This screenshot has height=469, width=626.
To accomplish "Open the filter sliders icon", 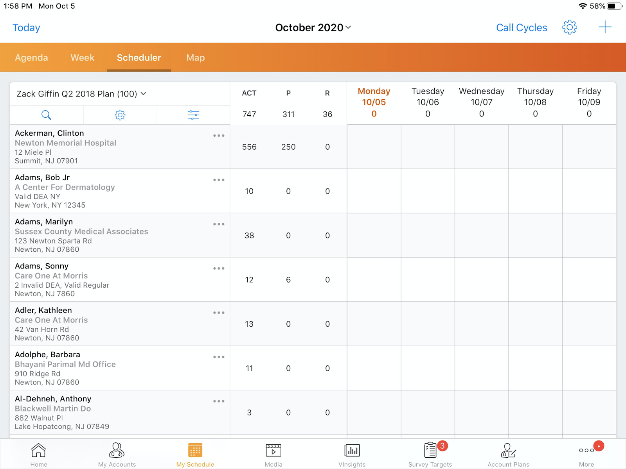I will click(193, 115).
